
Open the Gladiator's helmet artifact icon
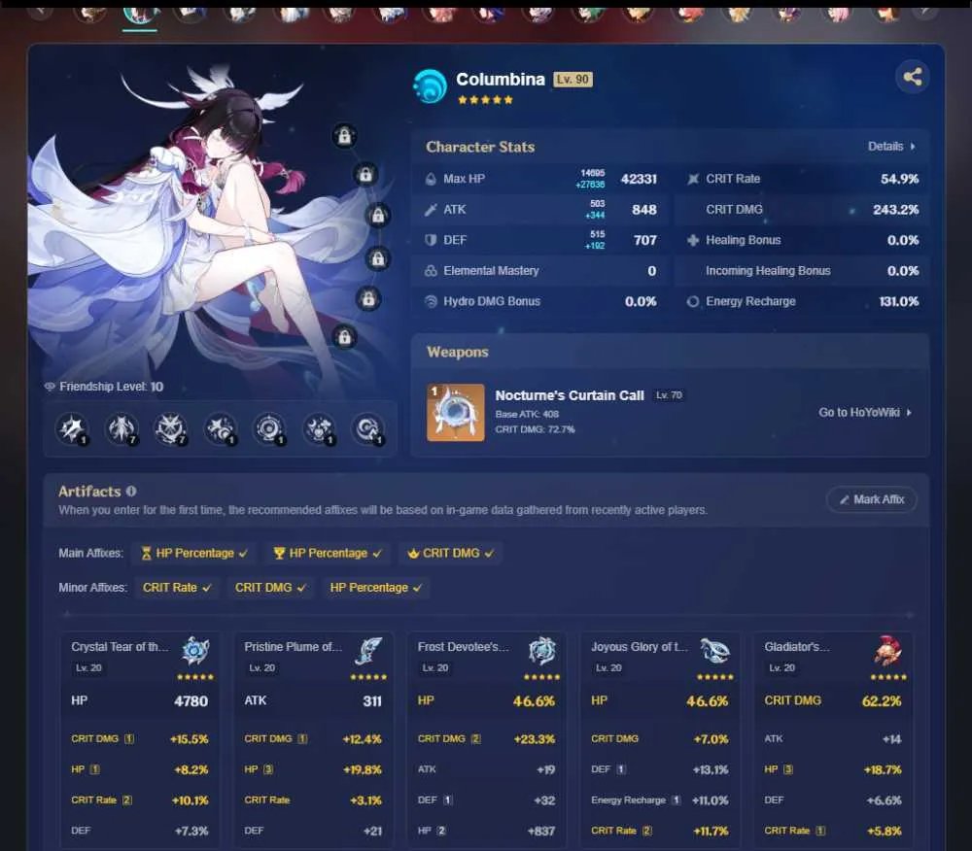coord(887,651)
